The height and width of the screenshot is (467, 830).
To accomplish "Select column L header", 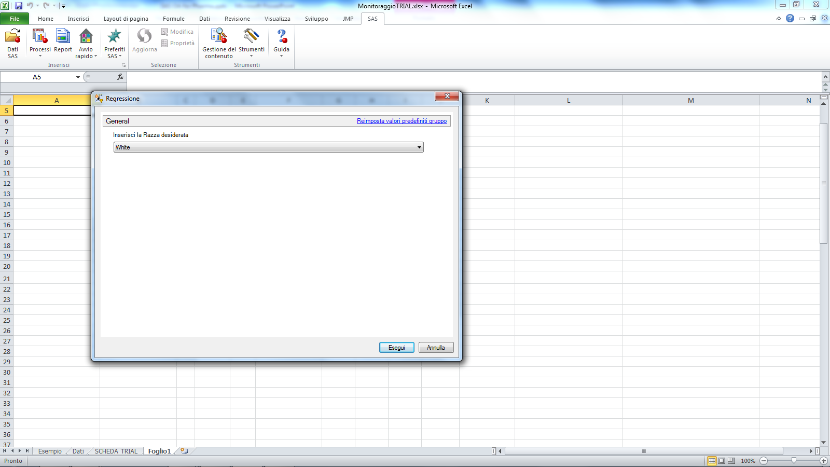I will (x=568, y=100).
